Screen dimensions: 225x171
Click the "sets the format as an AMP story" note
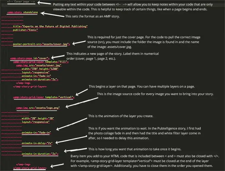pyautogui.click(x=92, y=16)
